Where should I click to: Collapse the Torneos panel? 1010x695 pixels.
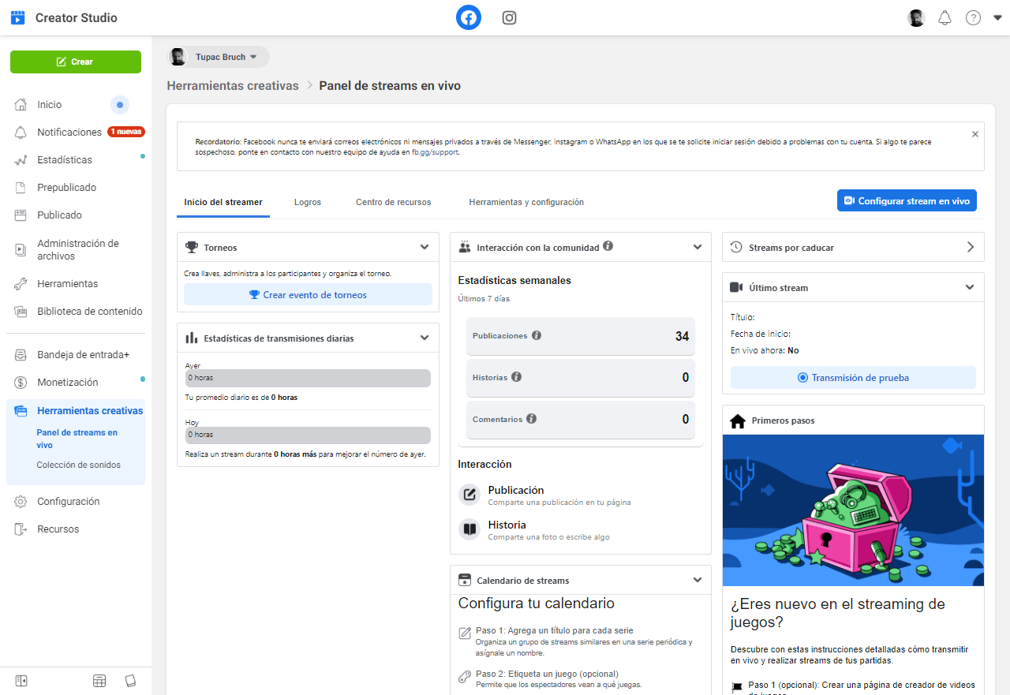tap(425, 247)
